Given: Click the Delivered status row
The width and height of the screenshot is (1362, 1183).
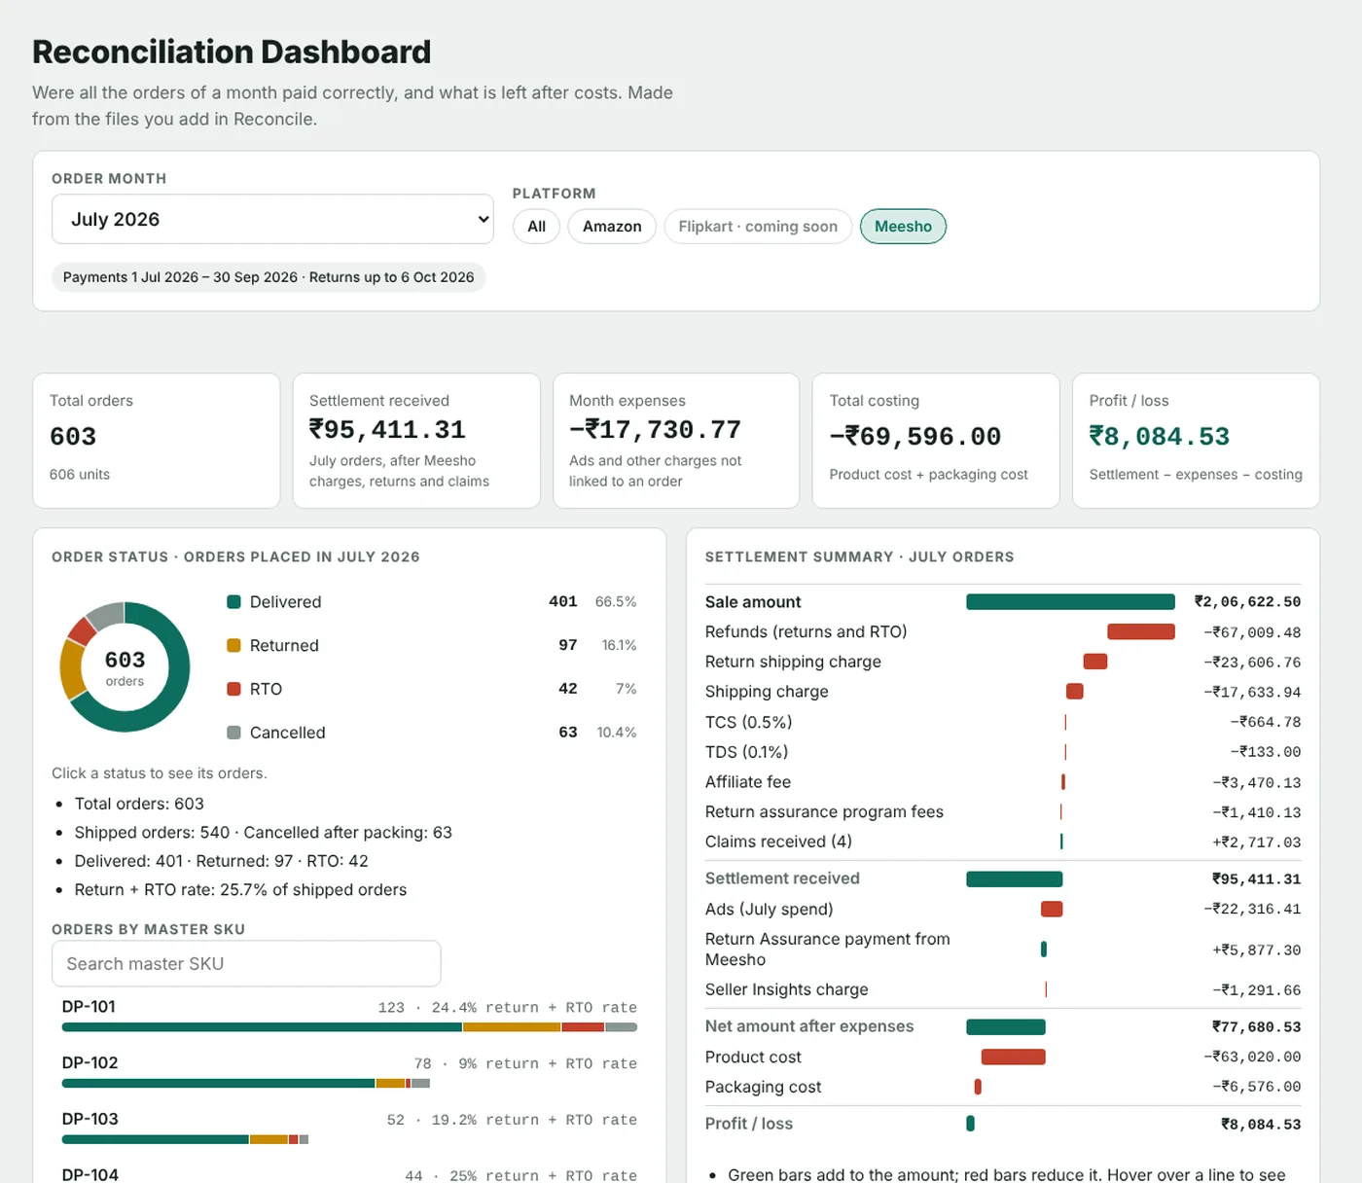Looking at the screenshot, I should (x=432, y=602).
